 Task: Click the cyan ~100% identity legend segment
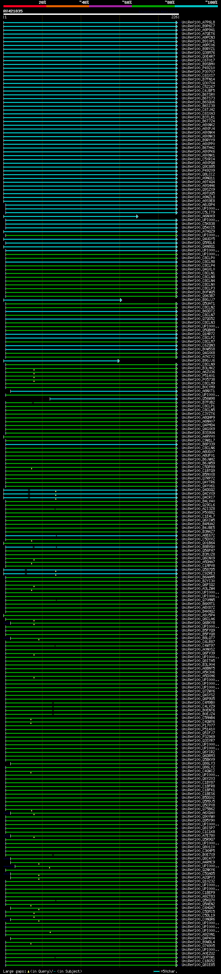pyautogui.click(x=196, y=6)
